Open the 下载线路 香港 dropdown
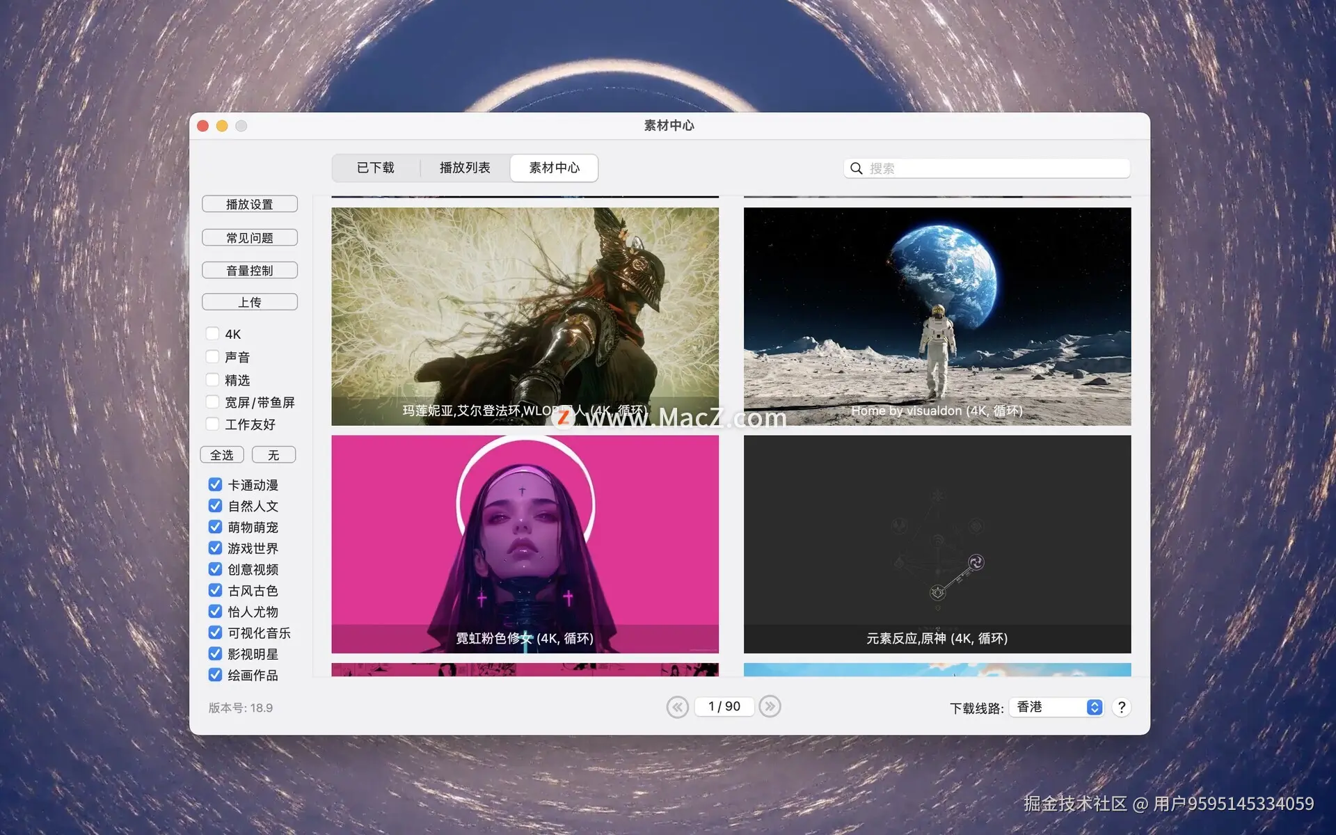 coord(1059,707)
